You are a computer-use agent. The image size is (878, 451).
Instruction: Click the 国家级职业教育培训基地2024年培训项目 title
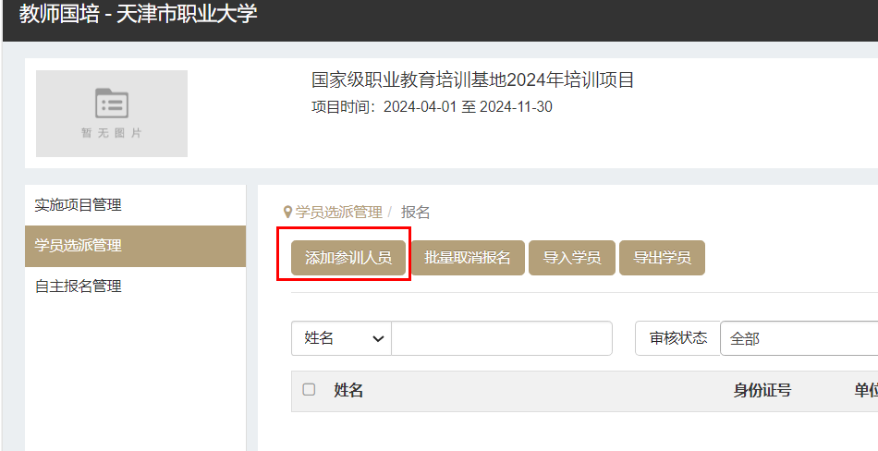[473, 80]
